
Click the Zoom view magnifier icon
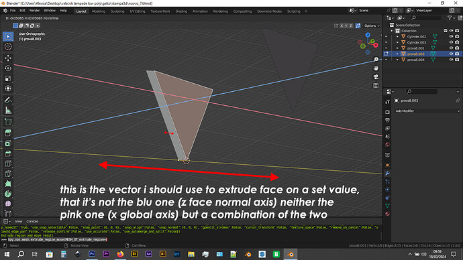[x=376, y=60]
